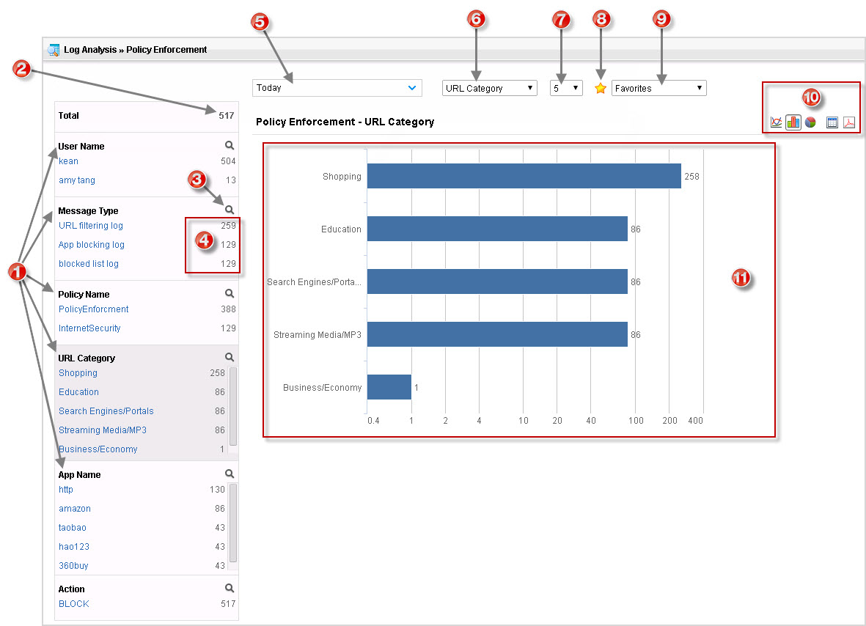The width and height of the screenshot is (866, 626).
Task: Click the URL Category list scrollbar
Action: [233, 407]
